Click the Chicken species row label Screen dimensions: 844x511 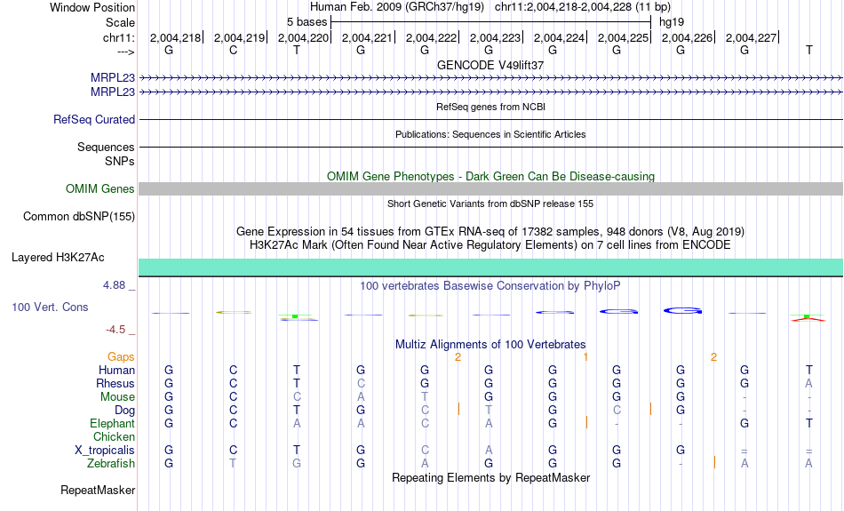(x=114, y=436)
